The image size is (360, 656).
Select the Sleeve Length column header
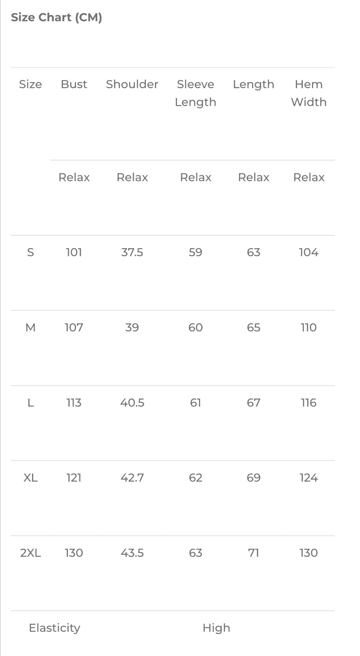(195, 93)
